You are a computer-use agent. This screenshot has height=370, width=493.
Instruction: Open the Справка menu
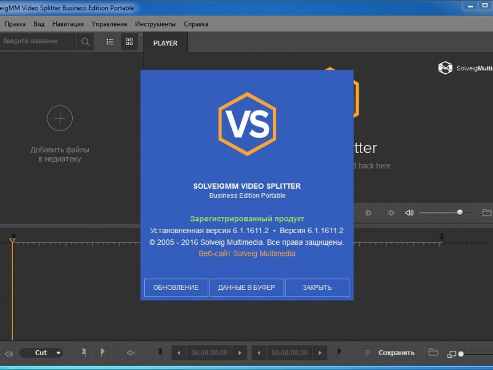(196, 24)
